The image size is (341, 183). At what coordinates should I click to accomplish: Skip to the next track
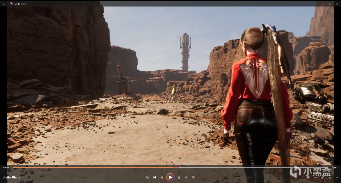pos(186,177)
